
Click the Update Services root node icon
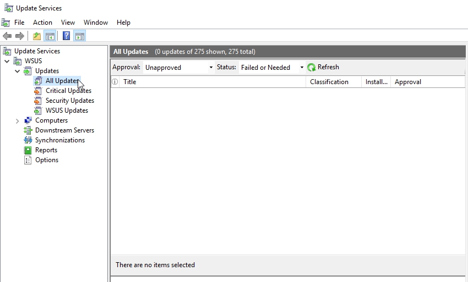[x=7, y=51]
